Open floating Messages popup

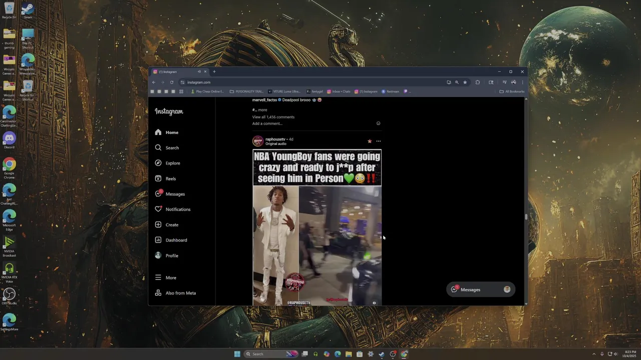coord(480,289)
